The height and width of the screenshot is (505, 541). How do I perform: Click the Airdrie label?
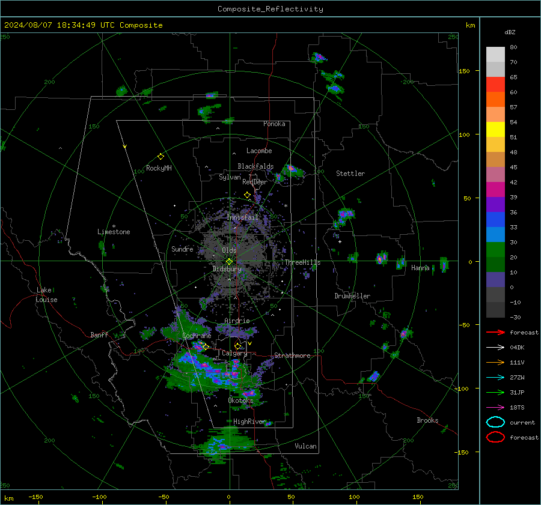coord(237,321)
